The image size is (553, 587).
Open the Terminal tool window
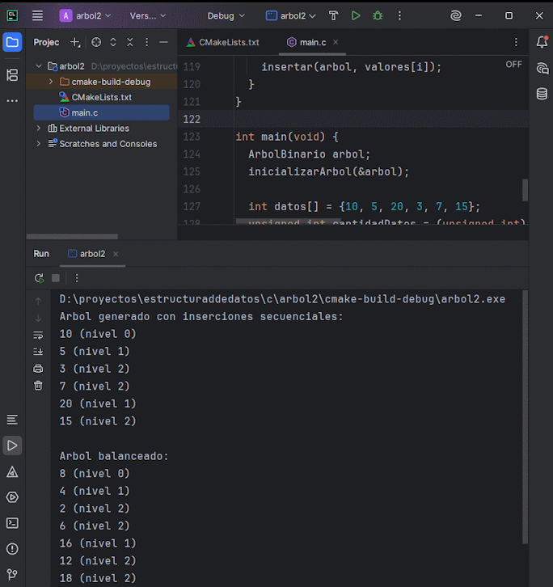tap(12, 523)
